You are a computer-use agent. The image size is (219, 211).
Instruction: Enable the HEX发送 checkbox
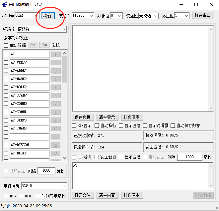[74, 157]
